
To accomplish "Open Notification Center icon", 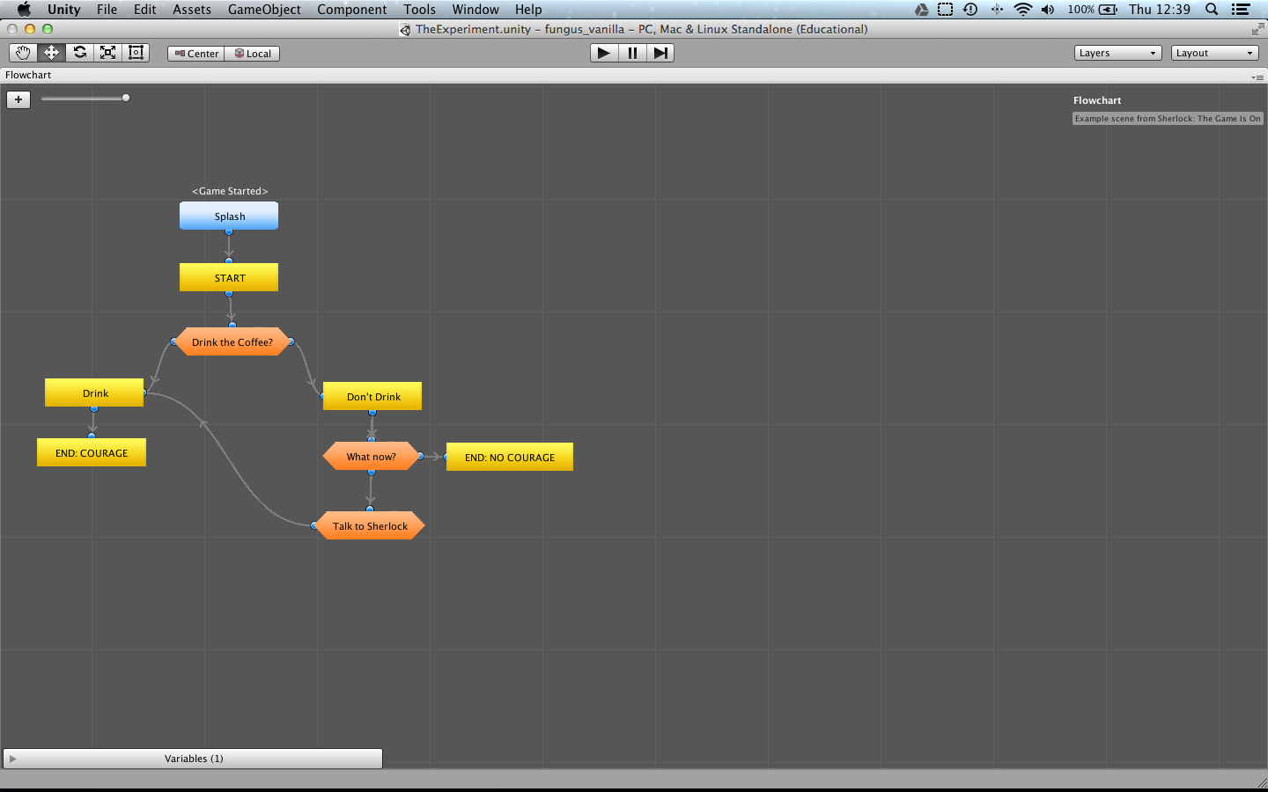I will 1241,10.
